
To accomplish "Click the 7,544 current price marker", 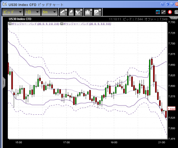I will click(171, 109).
